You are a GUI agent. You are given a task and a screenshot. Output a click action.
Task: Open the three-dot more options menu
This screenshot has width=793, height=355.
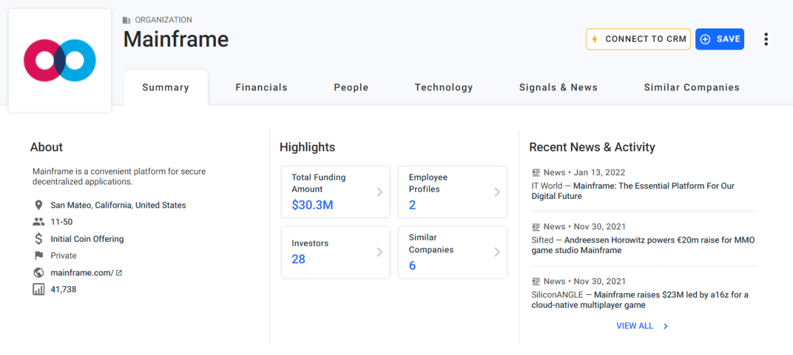pyautogui.click(x=766, y=39)
